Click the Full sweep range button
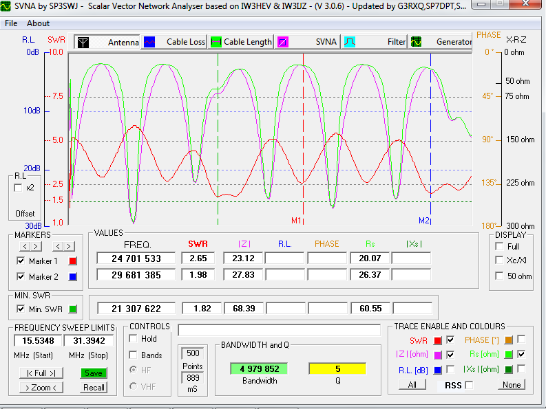This screenshot has width=546, height=409. point(41,373)
